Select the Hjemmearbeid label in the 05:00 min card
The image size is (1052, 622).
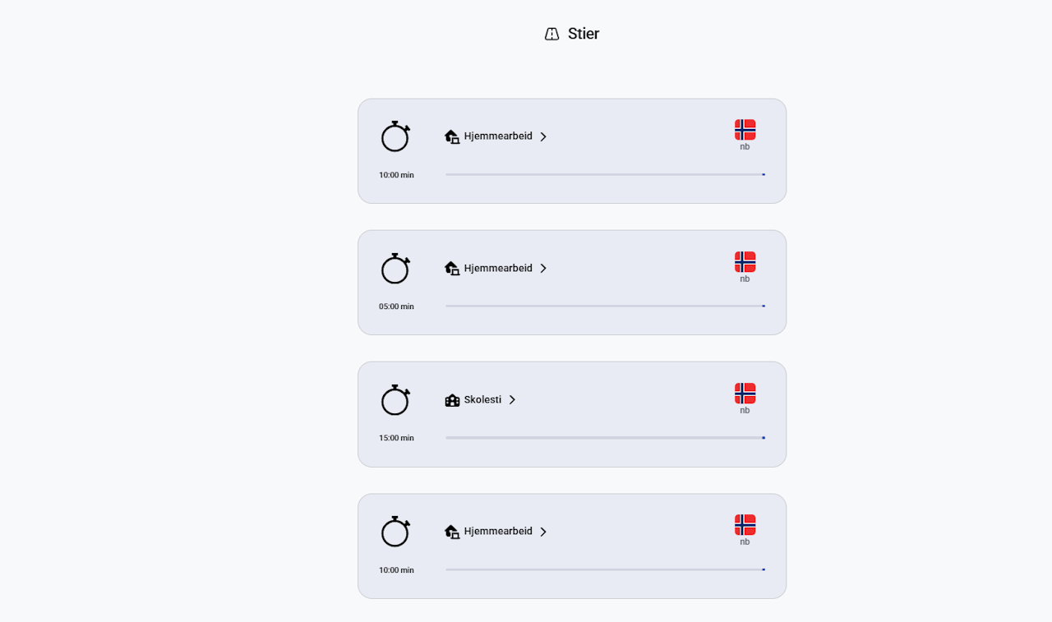[498, 269]
